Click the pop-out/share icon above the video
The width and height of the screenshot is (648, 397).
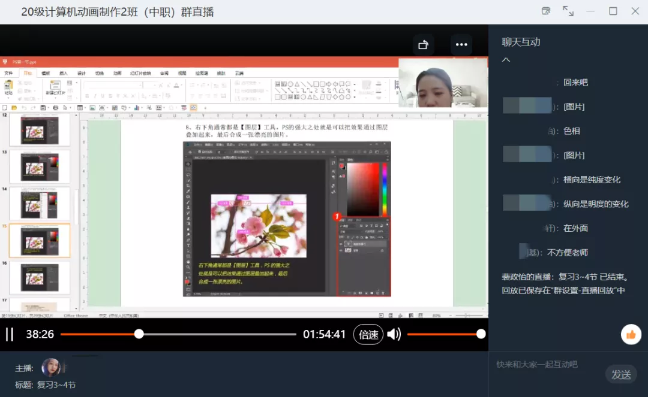click(x=424, y=44)
